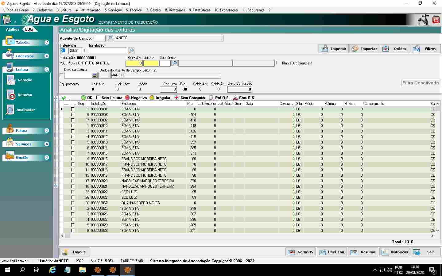Switch to the LOG tab

tap(29, 29)
